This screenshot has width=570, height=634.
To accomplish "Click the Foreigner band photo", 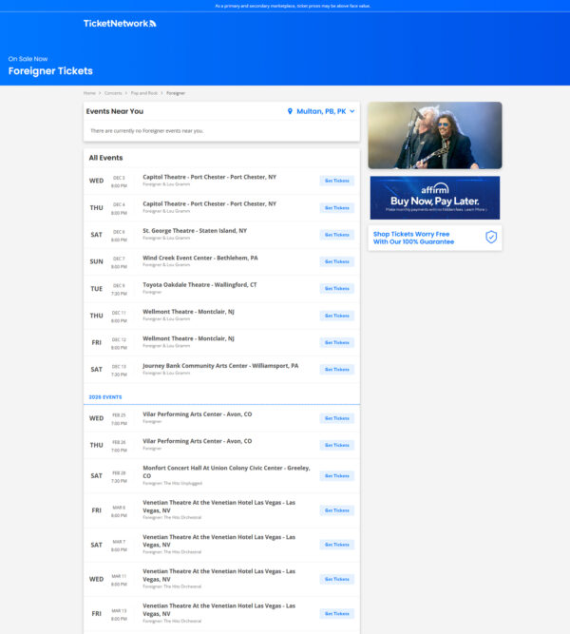I will click(434, 135).
